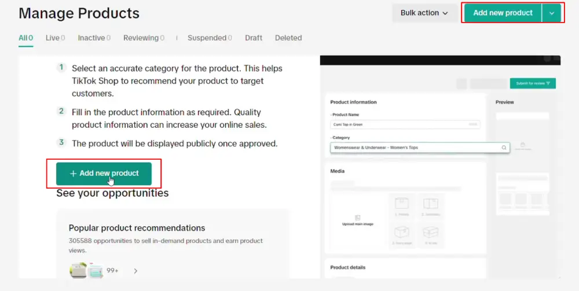Open the Reviewing tab
The width and height of the screenshot is (579, 291).
[144, 38]
